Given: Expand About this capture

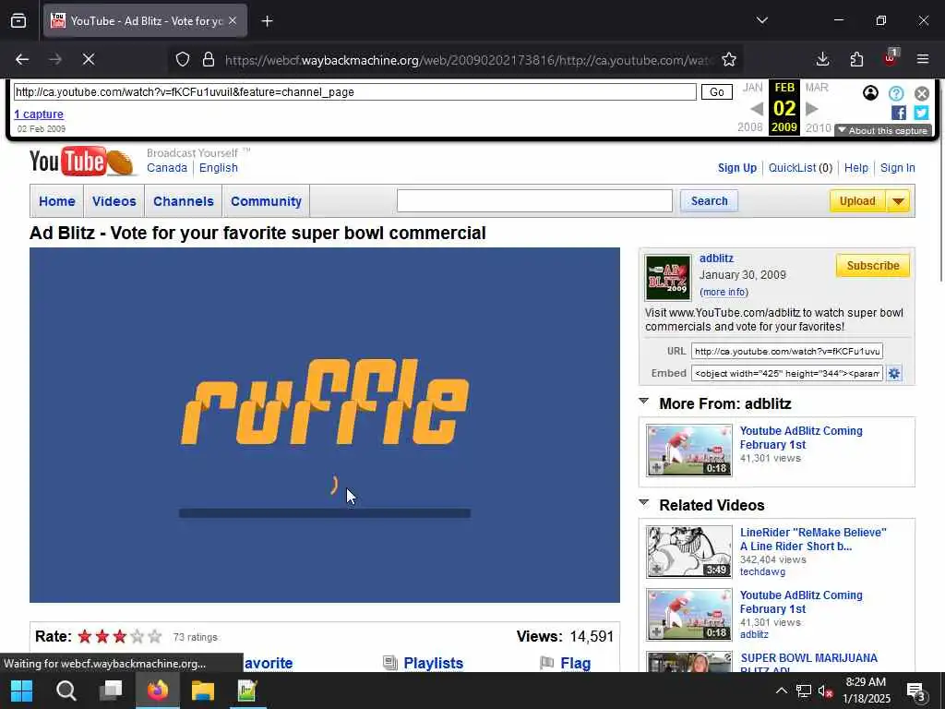Looking at the screenshot, I should pos(883,130).
